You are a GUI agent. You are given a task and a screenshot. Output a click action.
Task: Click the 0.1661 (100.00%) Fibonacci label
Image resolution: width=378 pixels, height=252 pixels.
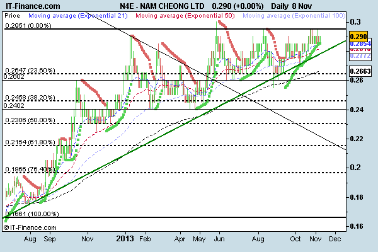coord(32,214)
